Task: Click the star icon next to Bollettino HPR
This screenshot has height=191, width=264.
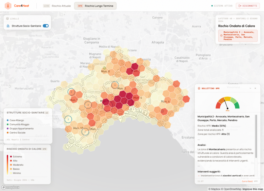Action: click(199, 88)
